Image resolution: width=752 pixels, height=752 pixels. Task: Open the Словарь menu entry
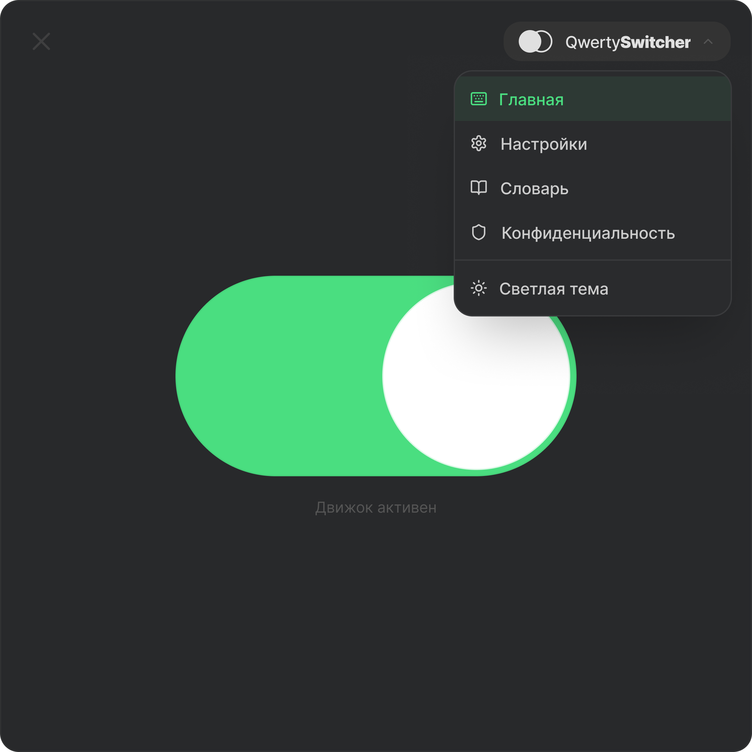(534, 189)
